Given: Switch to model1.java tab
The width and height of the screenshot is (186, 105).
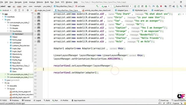Looking at the screenshot, I should coord(158,10).
